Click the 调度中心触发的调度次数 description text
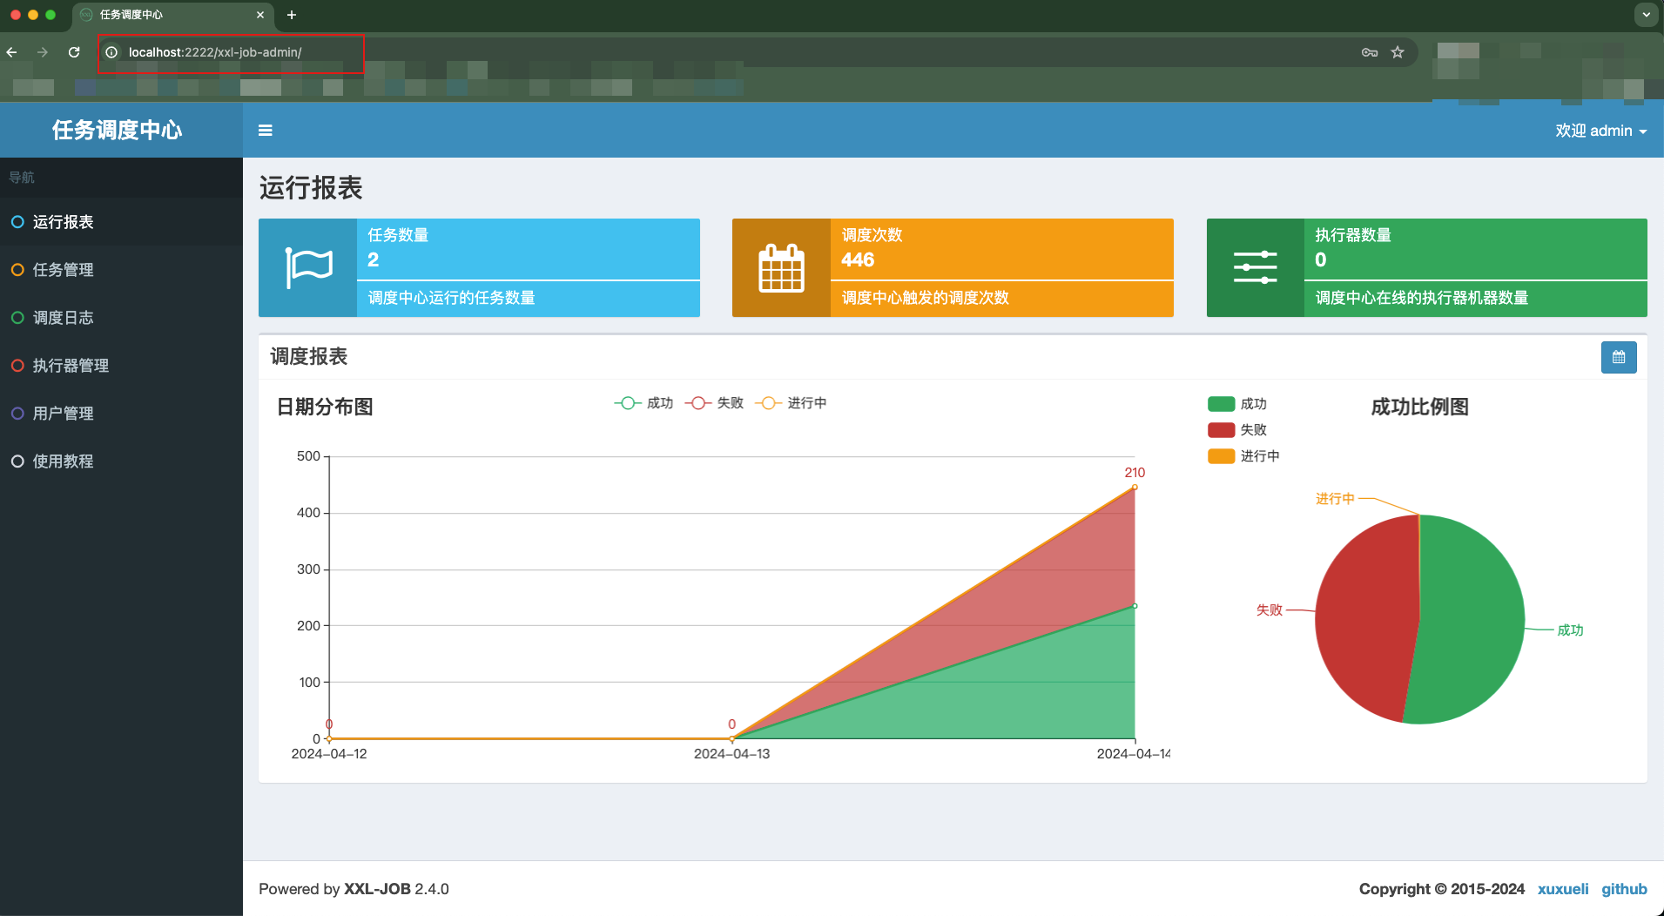Image resolution: width=1664 pixels, height=916 pixels. pos(926,298)
